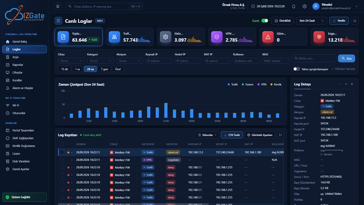Click the chart bar at 12:00
The image size is (364, 205).
tap(88, 113)
